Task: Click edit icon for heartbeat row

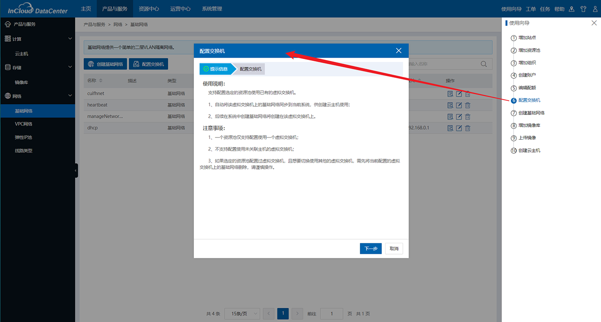Action: coord(459,105)
